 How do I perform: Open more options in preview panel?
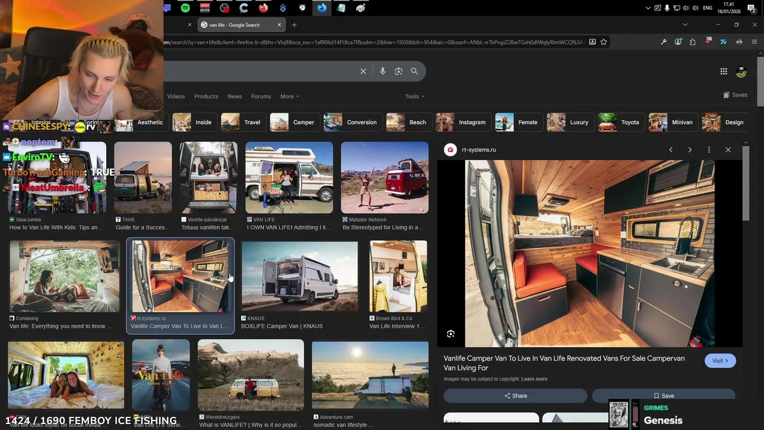[709, 150]
